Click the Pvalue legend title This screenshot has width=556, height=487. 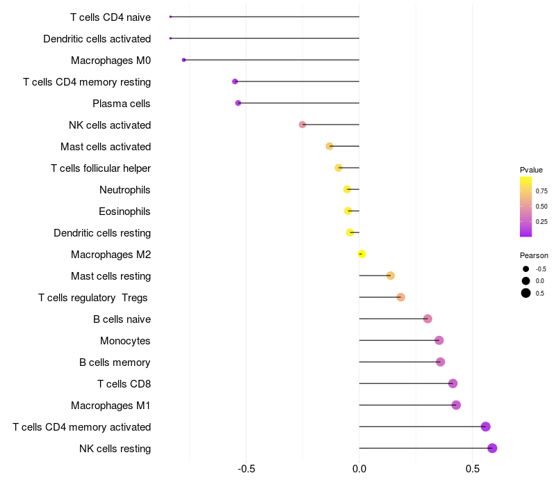point(531,170)
